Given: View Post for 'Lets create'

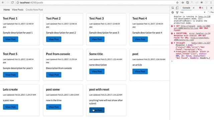Looking at the screenshot, I should pos(10,107).
